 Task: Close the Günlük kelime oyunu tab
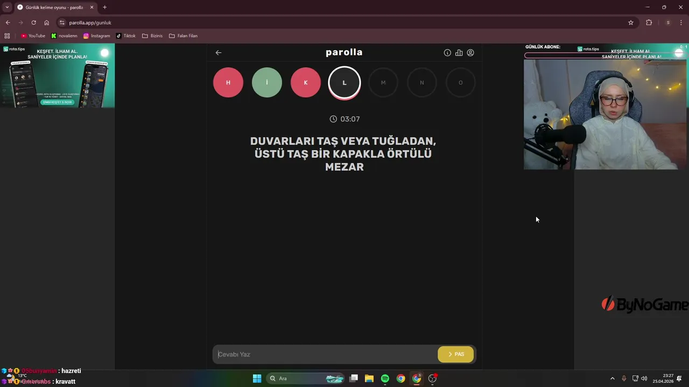click(x=92, y=8)
